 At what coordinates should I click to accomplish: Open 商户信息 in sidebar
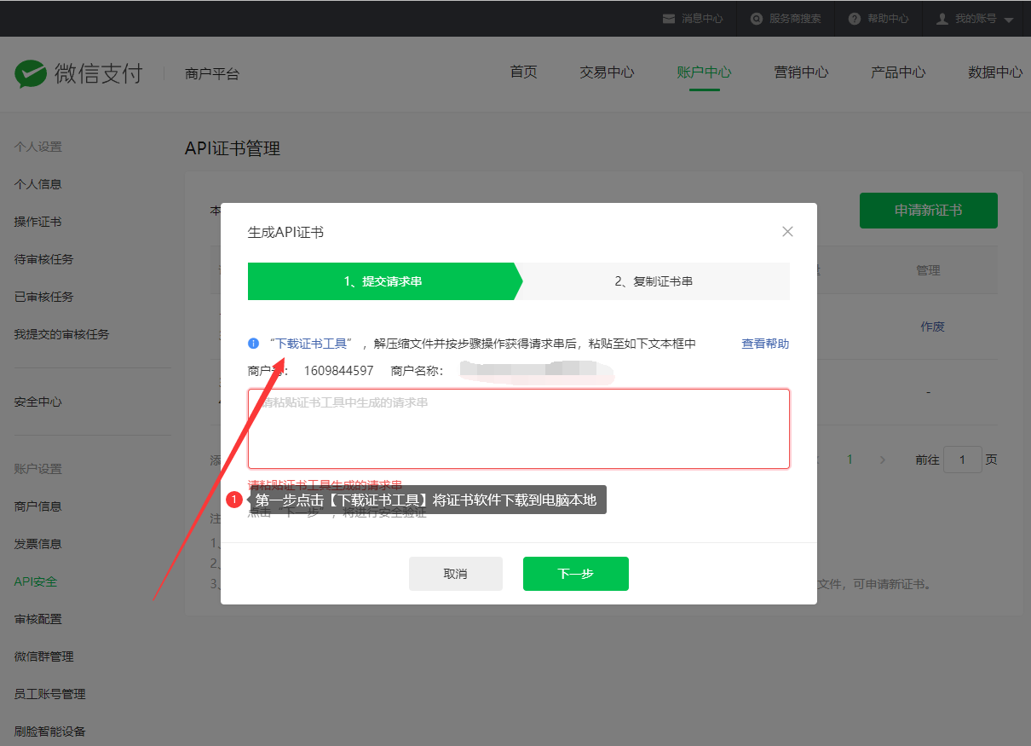pos(37,506)
